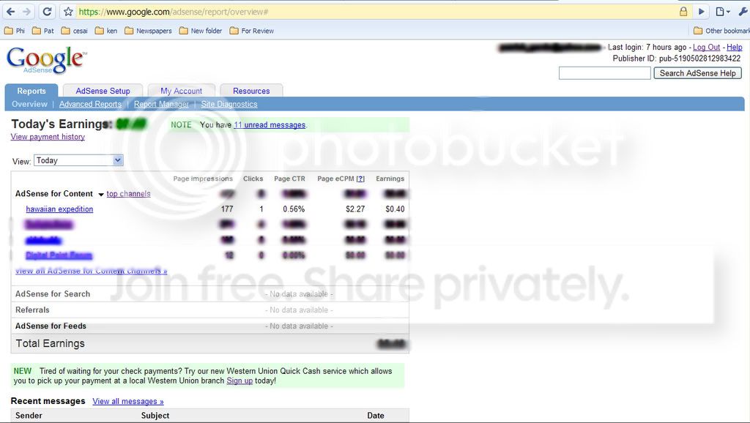
Task: Click the Page impressions column header
Action: [x=203, y=179]
